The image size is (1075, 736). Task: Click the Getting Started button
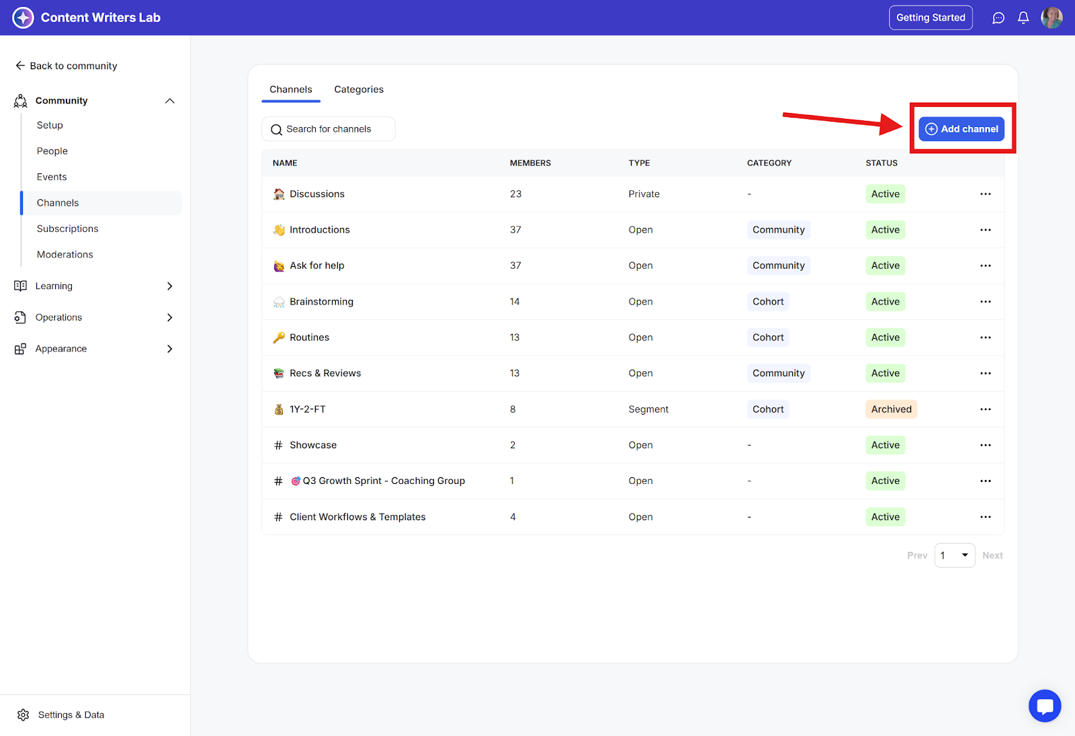coord(931,18)
